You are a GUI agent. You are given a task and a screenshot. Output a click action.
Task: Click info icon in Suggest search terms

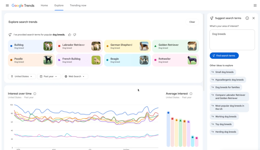(247, 18)
